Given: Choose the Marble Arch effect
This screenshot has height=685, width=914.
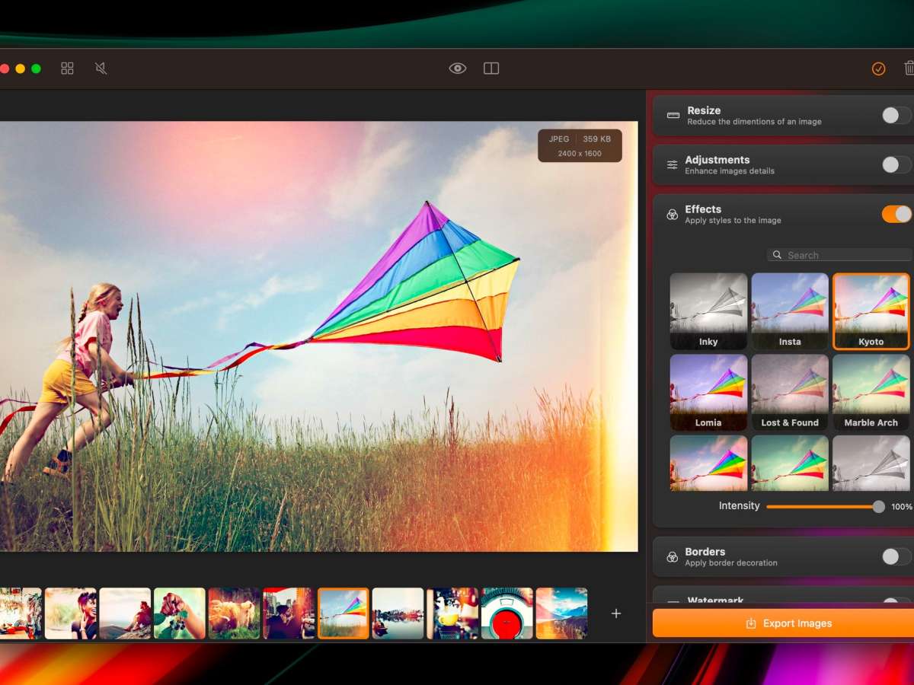Looking at the screenshot, I should [x=871, y=392].
